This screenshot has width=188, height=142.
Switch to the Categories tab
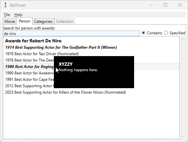43,21
